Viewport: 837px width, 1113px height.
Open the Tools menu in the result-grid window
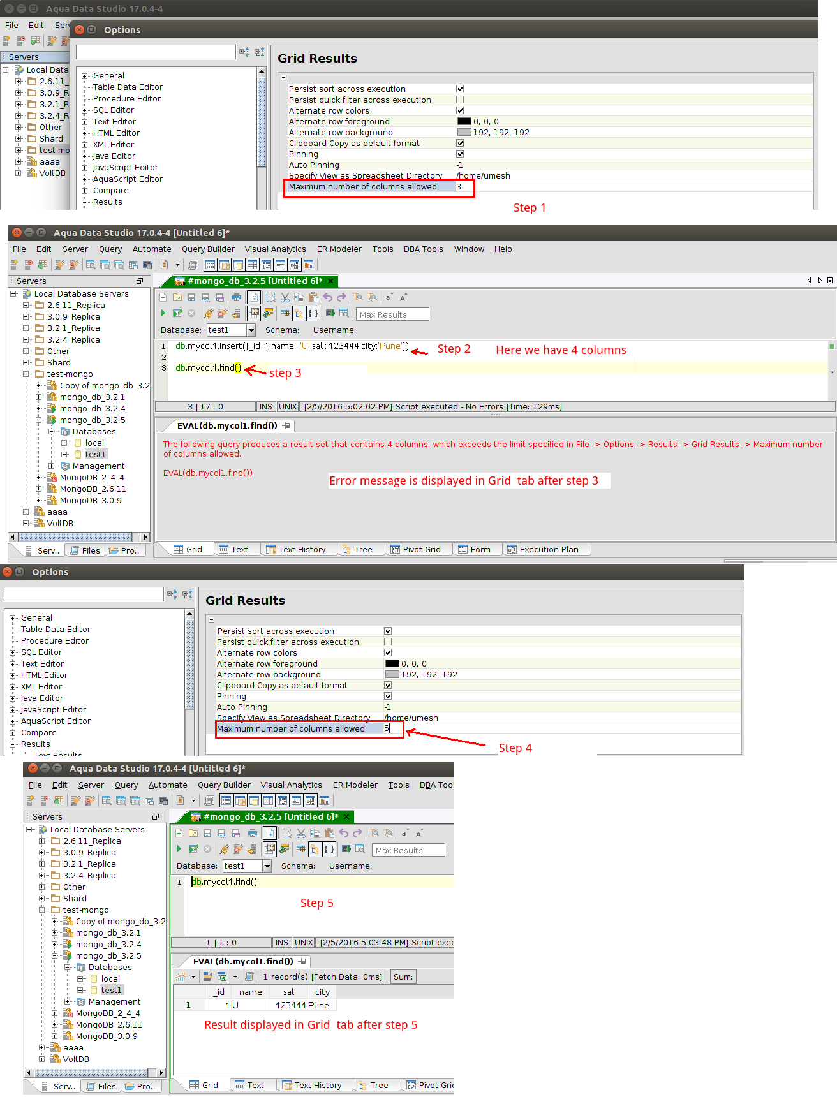coord(399,785)
